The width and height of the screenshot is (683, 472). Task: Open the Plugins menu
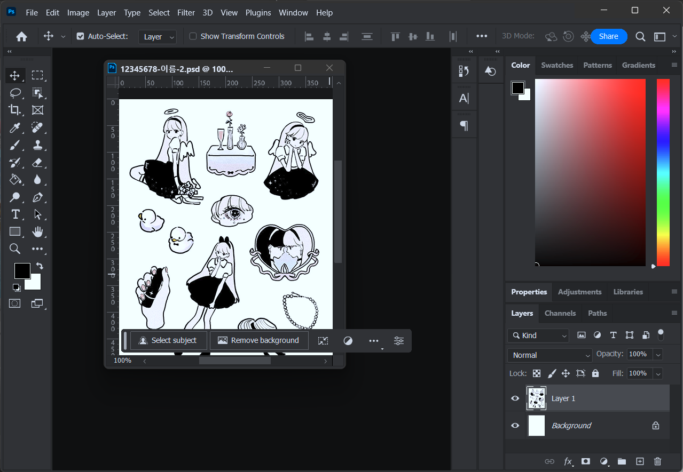258,12
